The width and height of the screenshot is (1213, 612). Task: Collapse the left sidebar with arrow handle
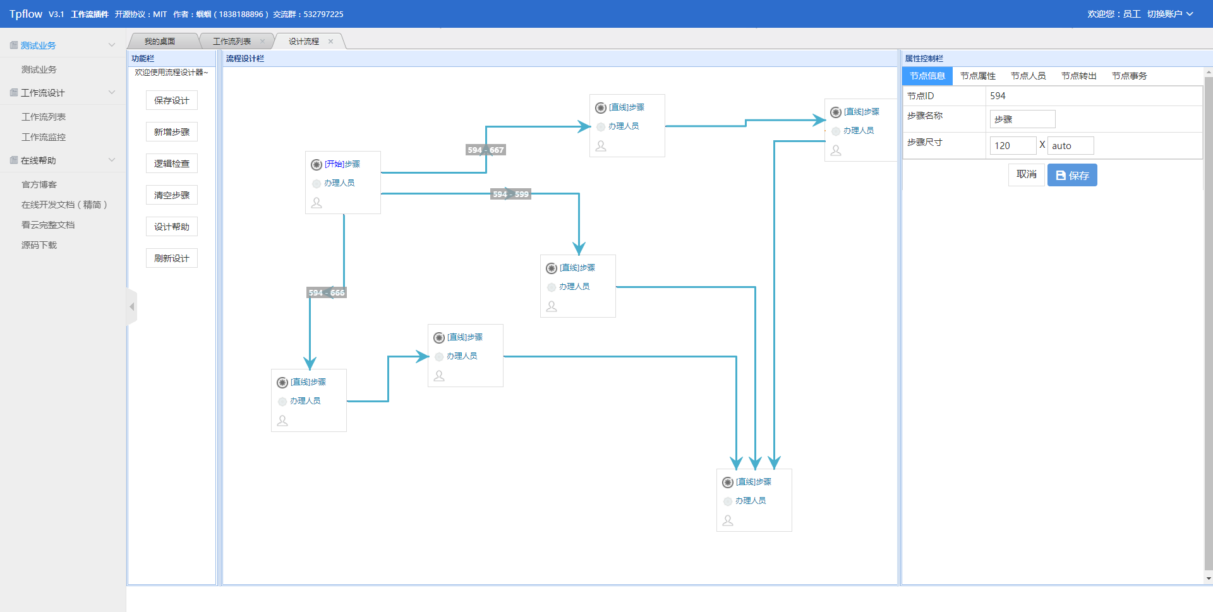click(132, 307)
